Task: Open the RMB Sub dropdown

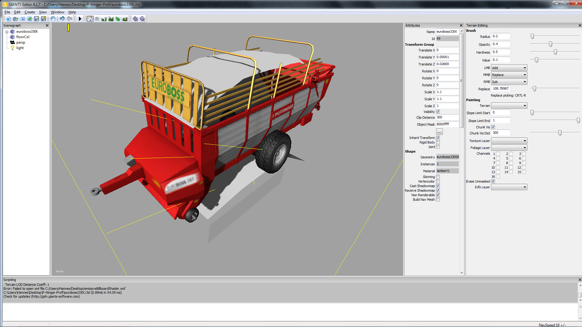Action: (x=509, y=82)
